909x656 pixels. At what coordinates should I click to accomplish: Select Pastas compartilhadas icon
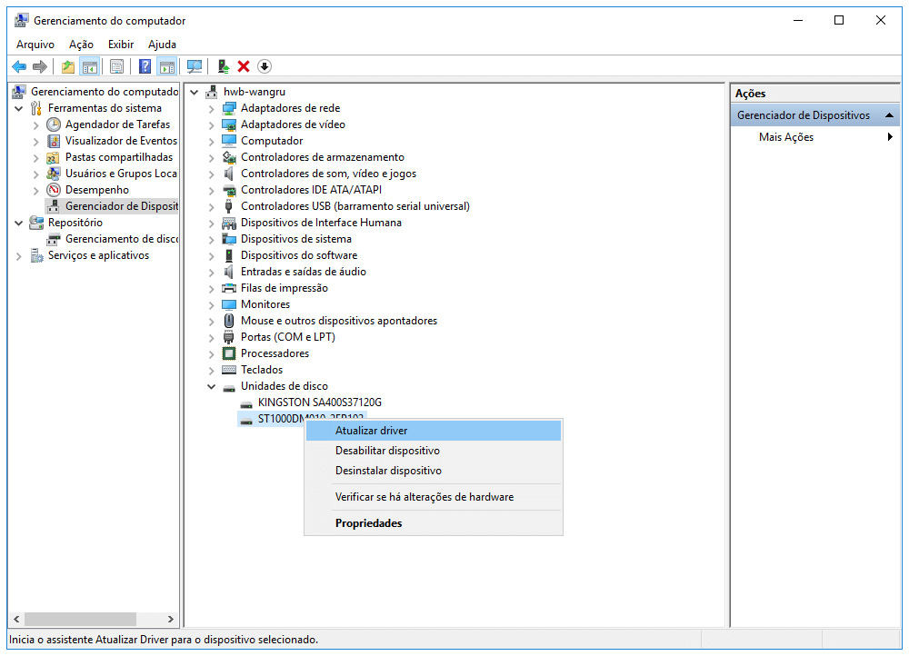54,157
